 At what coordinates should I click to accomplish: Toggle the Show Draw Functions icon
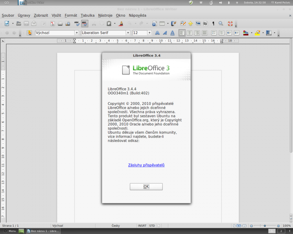click(x=174, y=24)
